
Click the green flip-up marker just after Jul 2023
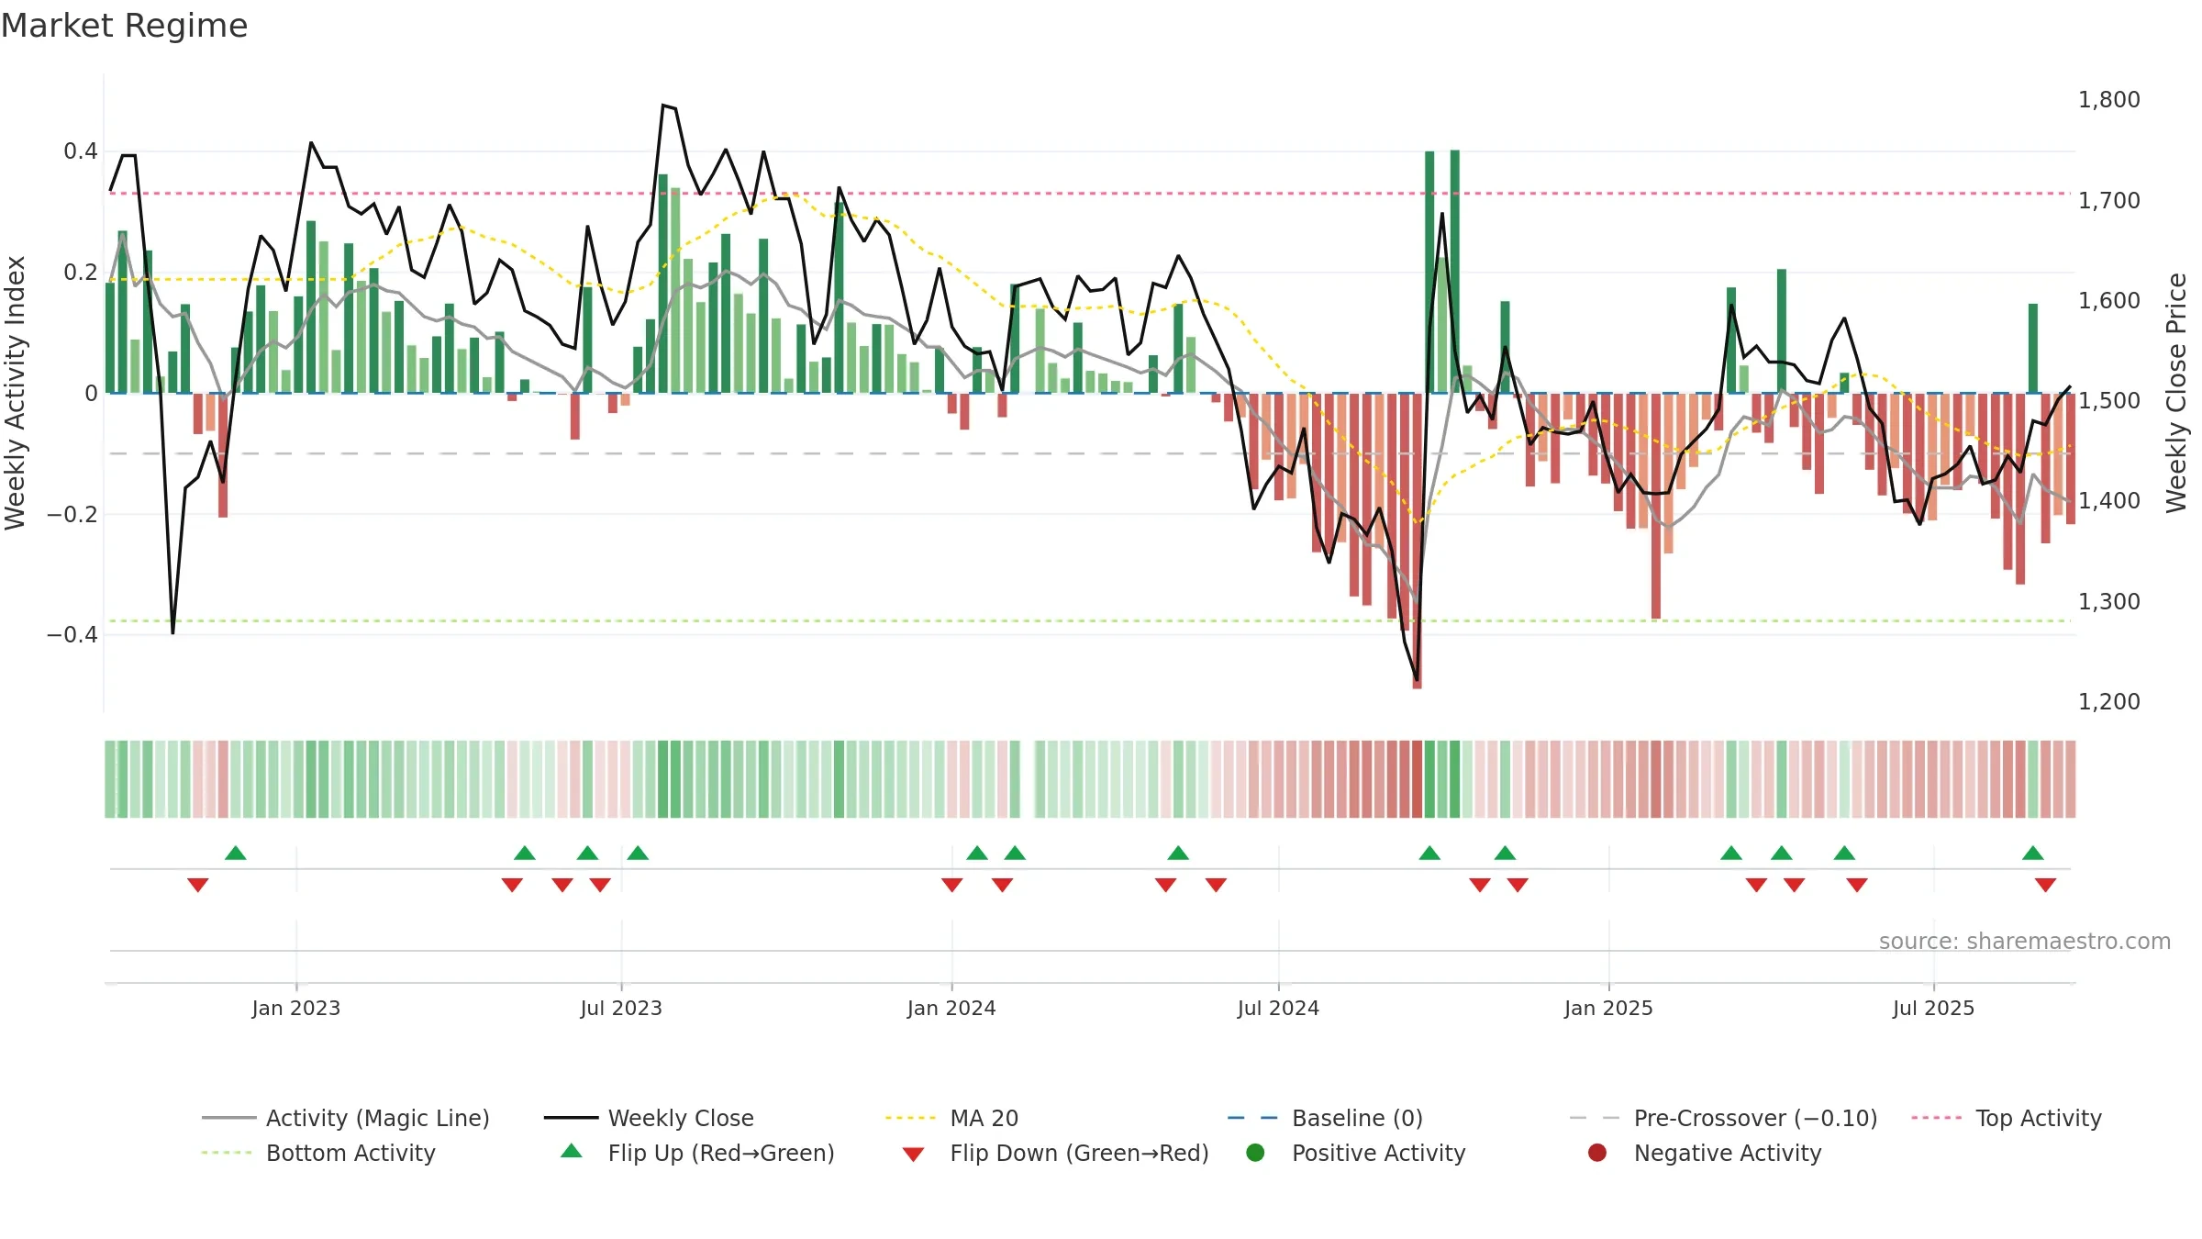638,854
